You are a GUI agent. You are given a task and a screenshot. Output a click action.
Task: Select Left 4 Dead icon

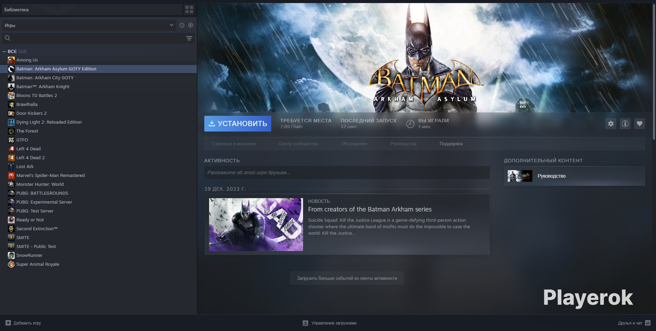coord(11,149)
